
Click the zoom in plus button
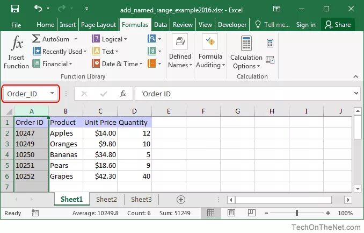(328, 213)
